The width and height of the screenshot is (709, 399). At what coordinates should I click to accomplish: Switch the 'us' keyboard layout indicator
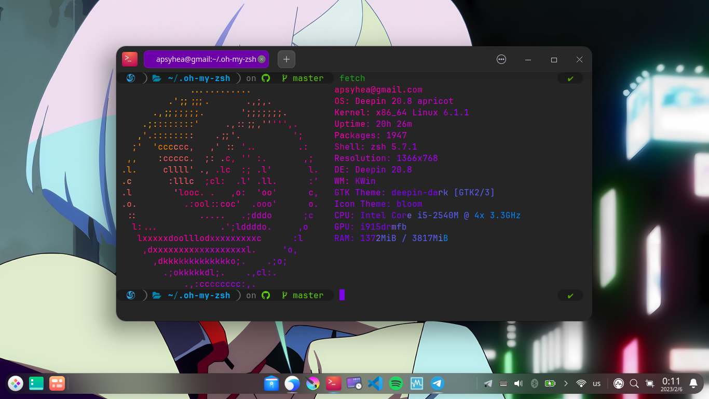(x=597, y=383)
